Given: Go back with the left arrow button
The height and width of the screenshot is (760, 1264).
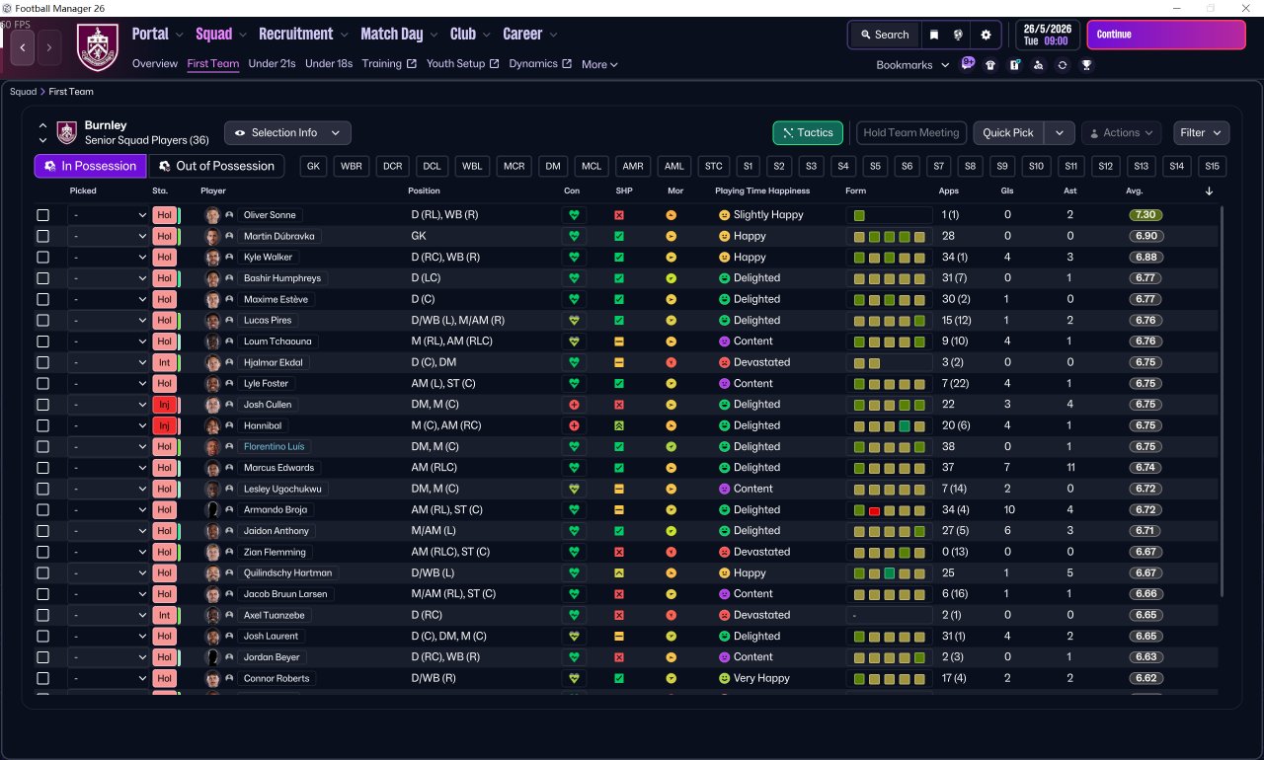Looking at the screenshot, I should click(23, 46).
